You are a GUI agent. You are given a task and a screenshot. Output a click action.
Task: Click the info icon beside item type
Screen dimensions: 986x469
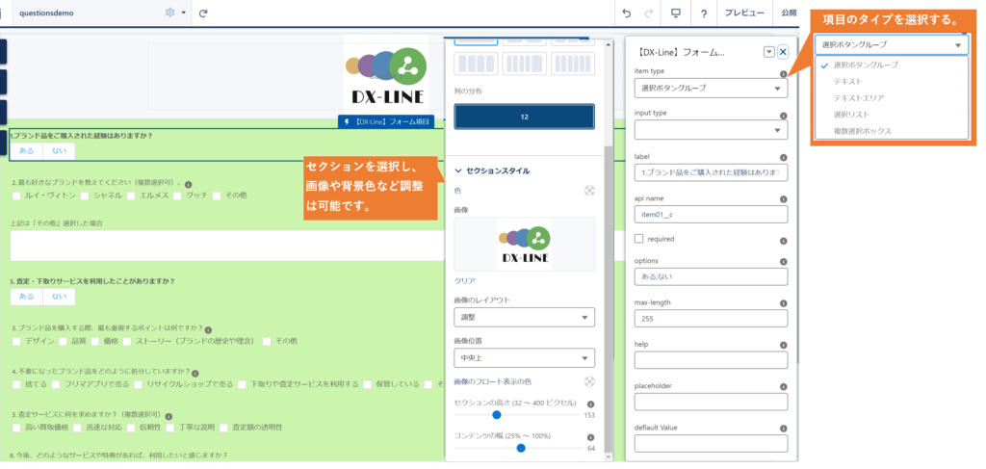point(783,73)
